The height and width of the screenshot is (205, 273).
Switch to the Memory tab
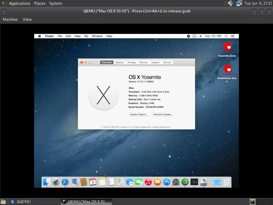tap(143, 62)
